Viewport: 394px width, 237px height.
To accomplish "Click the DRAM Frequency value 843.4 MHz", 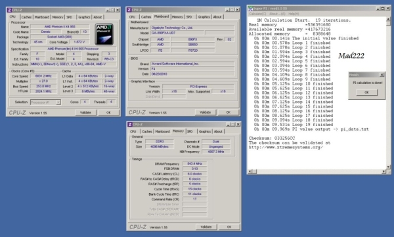I will [195, 163].
